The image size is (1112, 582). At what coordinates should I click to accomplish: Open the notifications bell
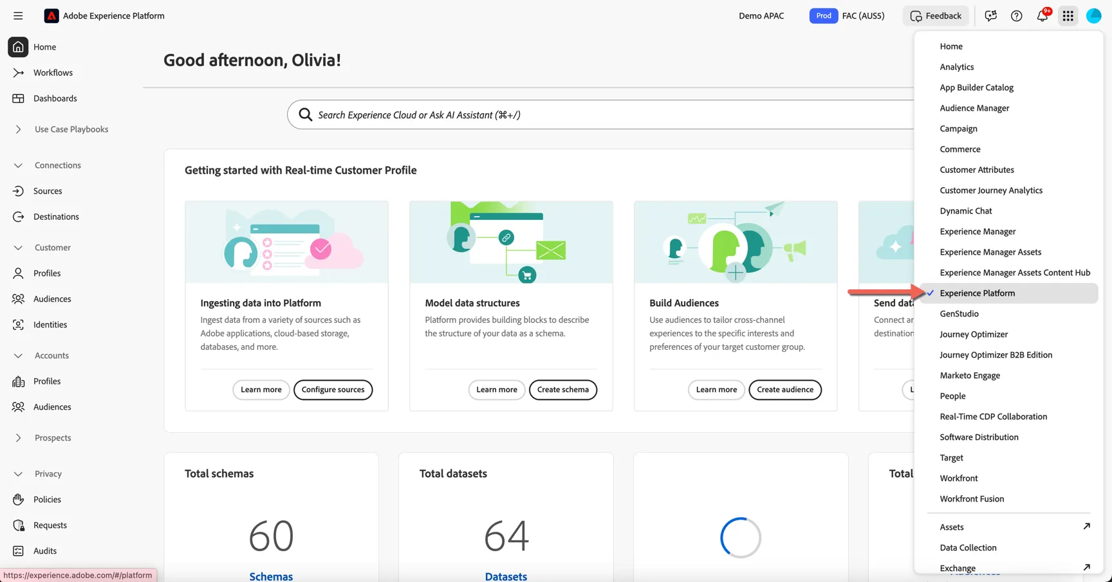[x=1042, y=16]
